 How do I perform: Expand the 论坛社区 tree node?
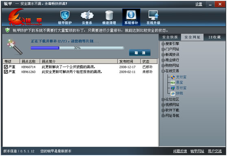coord(163,99)
